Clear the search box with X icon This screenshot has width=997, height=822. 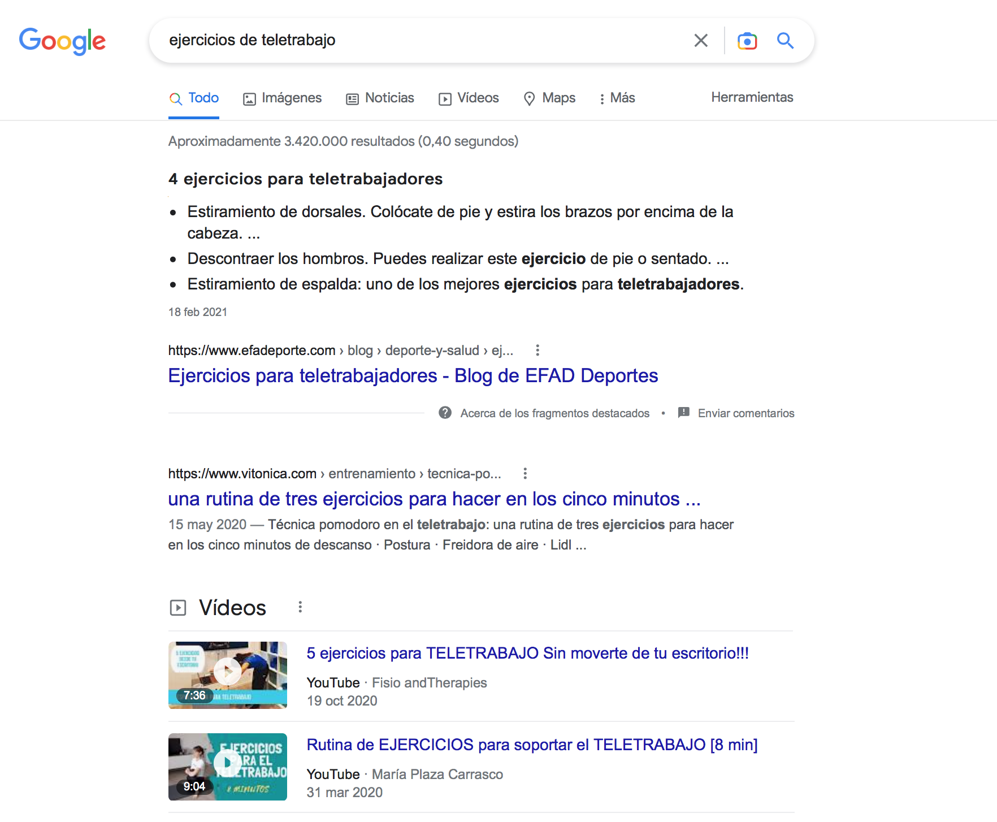701,41
